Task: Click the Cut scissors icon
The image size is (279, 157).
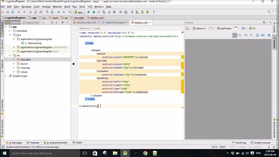Action: click(x=31, y=12)
